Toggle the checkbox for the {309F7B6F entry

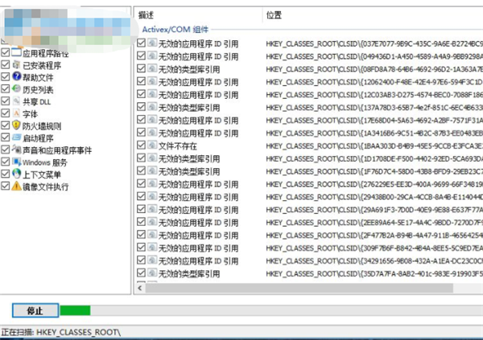tap(141, 248)
